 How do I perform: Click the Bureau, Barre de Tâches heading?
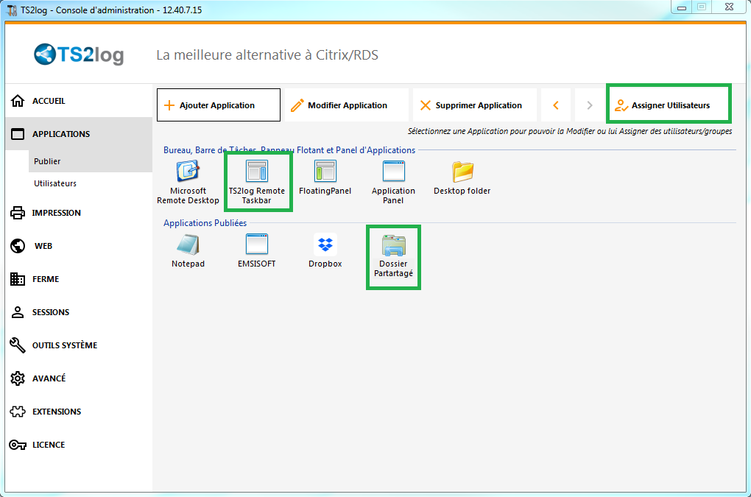pos(289,150)
